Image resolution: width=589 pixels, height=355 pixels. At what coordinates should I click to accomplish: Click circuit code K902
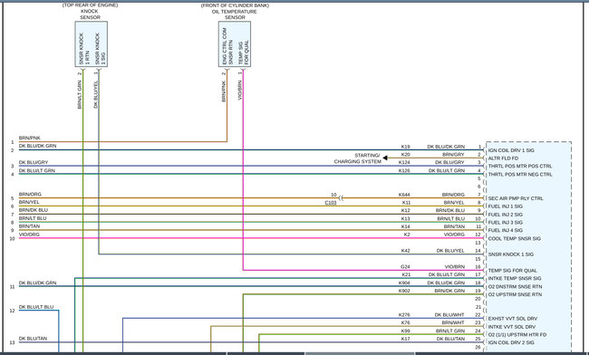click(404, 291)
